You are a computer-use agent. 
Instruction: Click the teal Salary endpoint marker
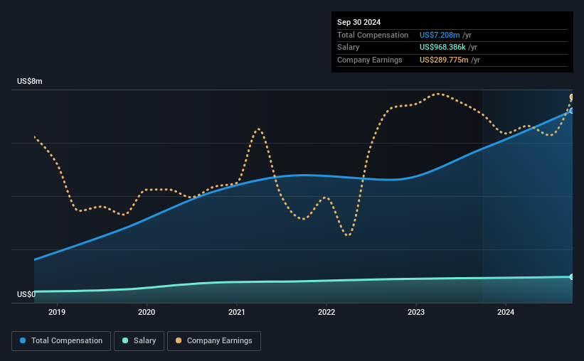pos(572,277)
